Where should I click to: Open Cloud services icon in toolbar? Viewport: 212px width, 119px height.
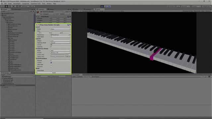178,7
